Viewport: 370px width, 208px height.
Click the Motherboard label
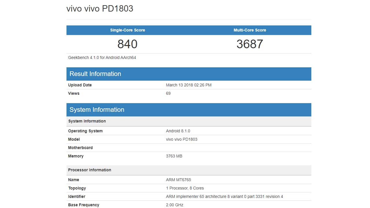pyautogui.click(x=80, y=148)
